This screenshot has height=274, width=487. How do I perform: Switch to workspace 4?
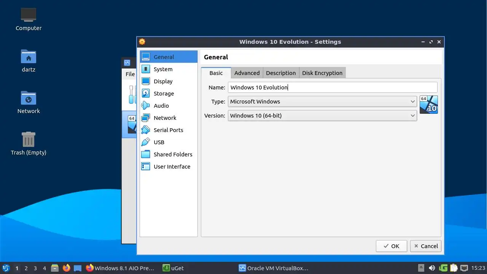(44, 268)
